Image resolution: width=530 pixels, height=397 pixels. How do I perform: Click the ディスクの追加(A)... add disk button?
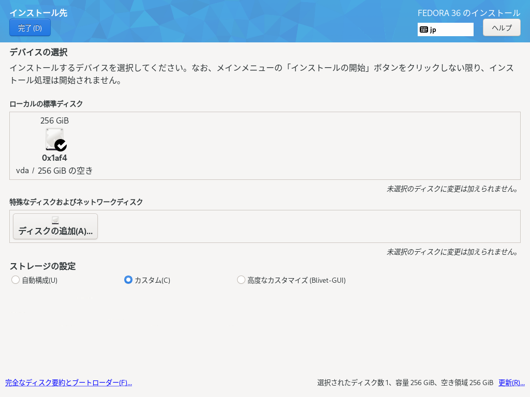(x=55, y=226)
